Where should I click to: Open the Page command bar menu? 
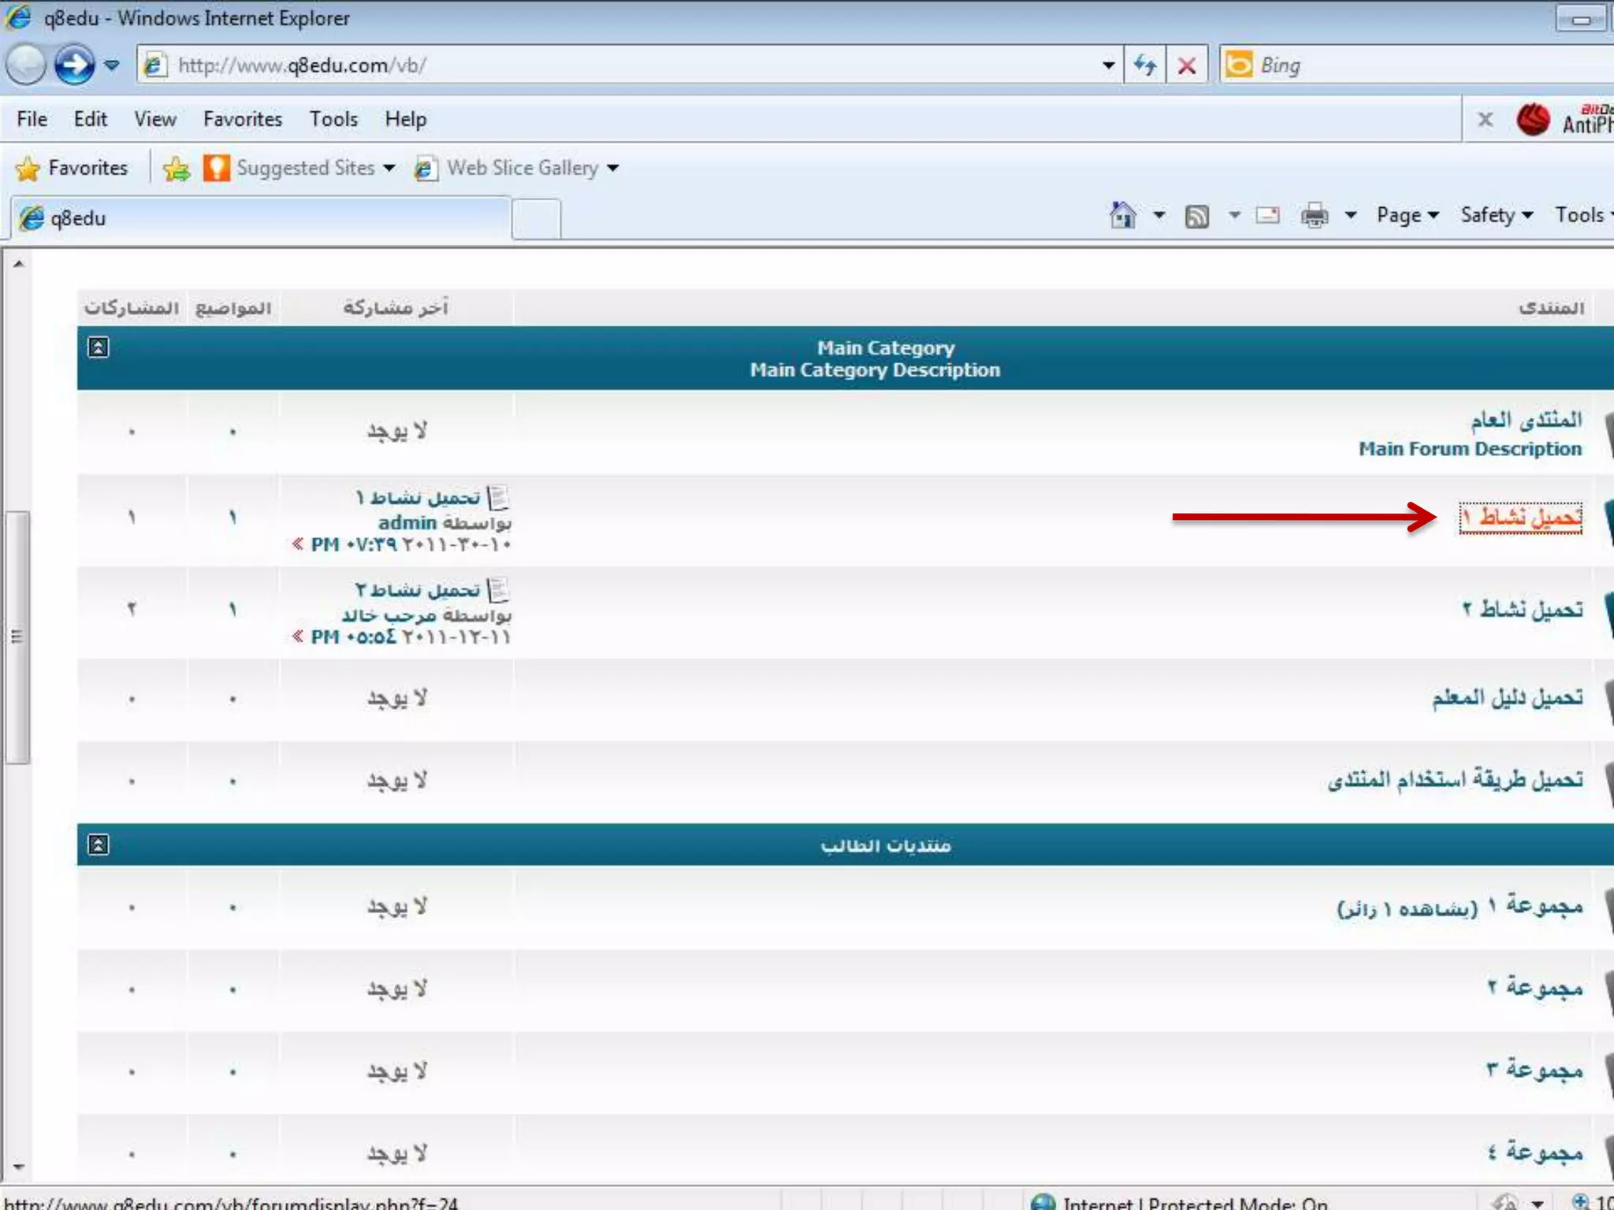(1408, 215)
